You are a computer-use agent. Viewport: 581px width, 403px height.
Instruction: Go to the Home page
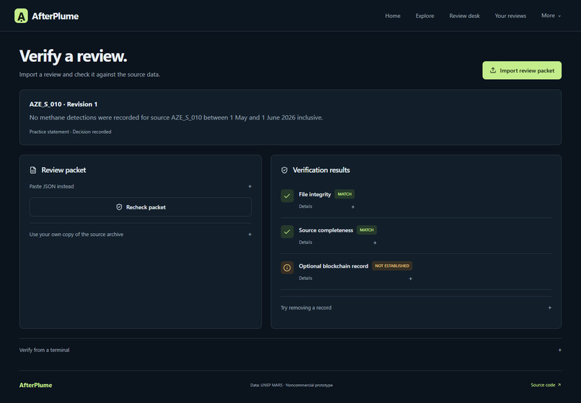(x=392, y=16)
